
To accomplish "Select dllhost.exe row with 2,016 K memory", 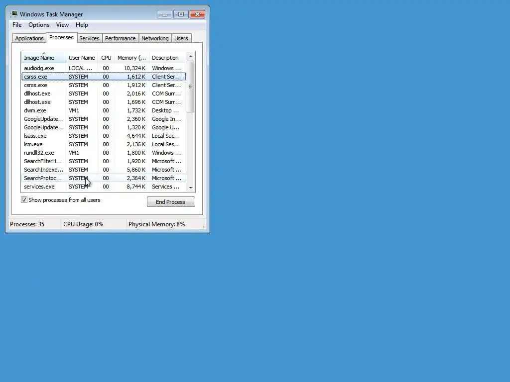I will [104, 94].
